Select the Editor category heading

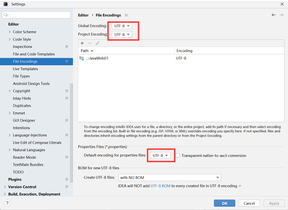pos(13,24)
